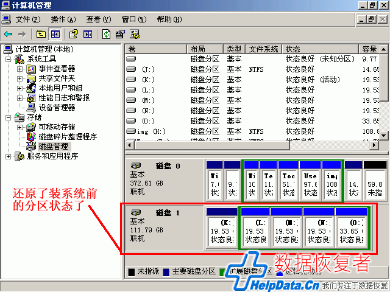Click the last toolbar settings icon

(135, 34)
